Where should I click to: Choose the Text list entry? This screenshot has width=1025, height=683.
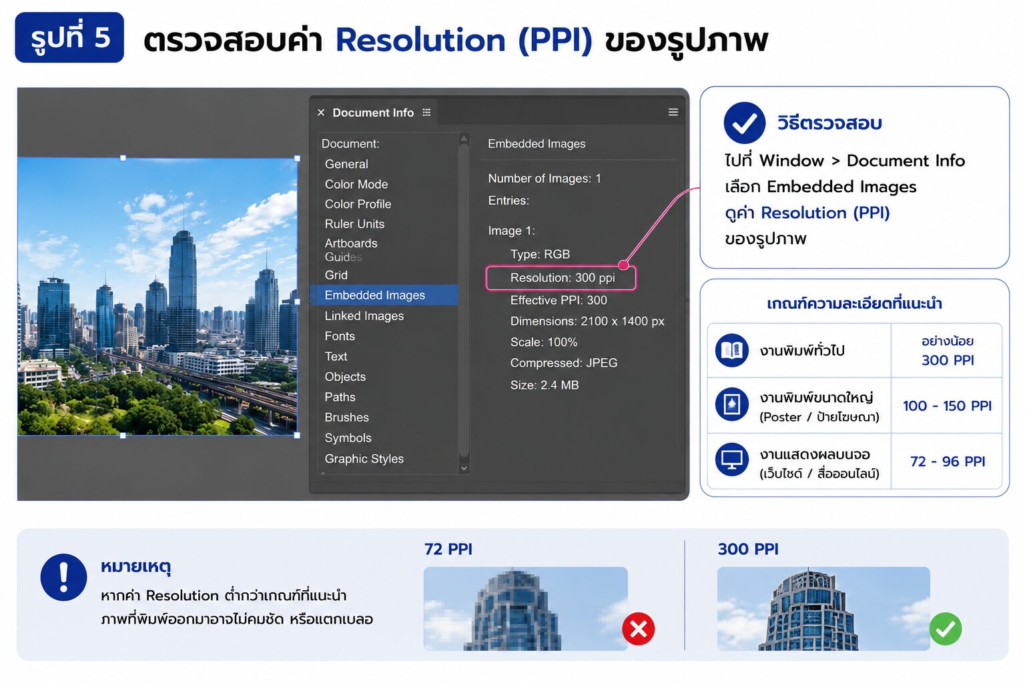point(336,356)
